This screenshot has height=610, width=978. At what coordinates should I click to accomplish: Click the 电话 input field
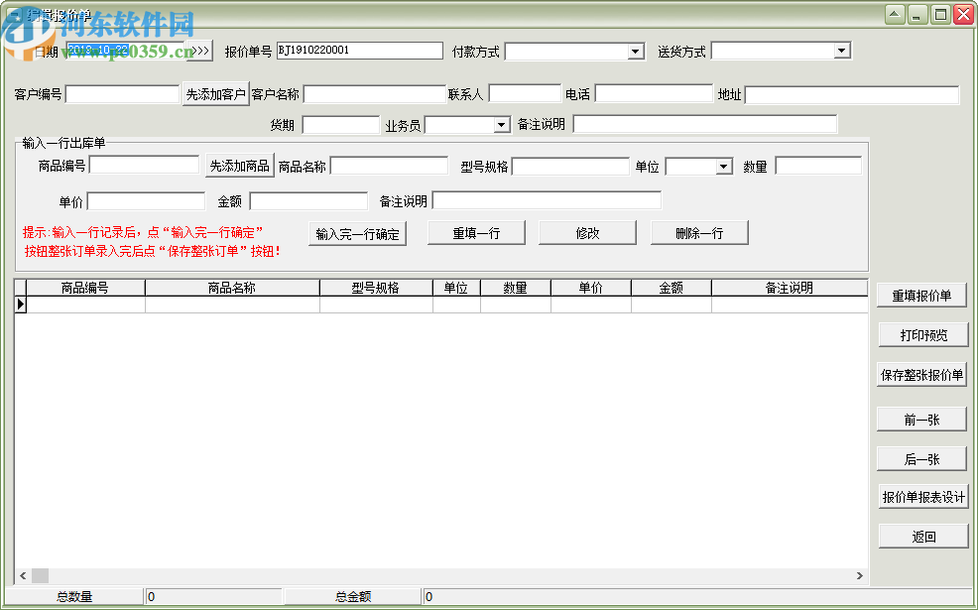tap(654, 93)
